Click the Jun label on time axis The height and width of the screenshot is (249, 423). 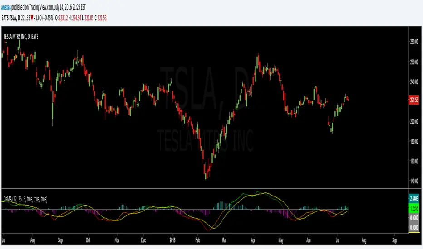309,240
